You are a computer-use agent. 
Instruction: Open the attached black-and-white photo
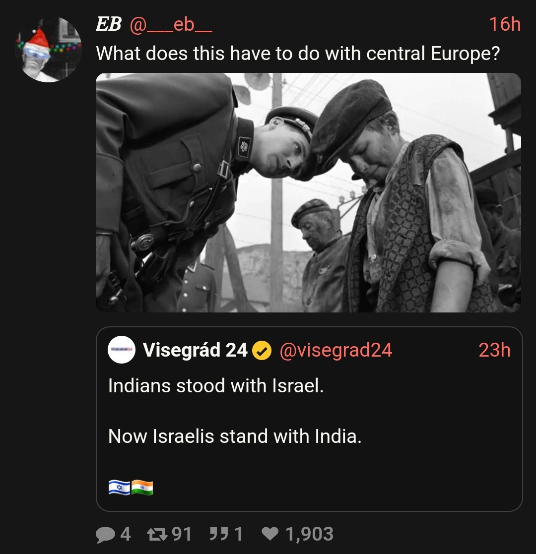pos(308,193)
